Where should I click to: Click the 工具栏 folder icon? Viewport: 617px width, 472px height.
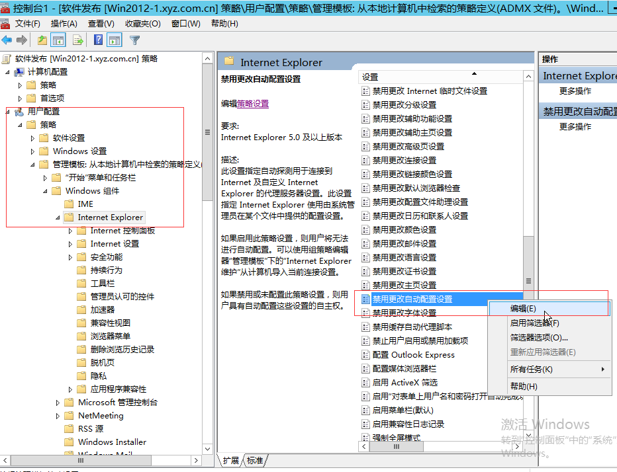82,284
